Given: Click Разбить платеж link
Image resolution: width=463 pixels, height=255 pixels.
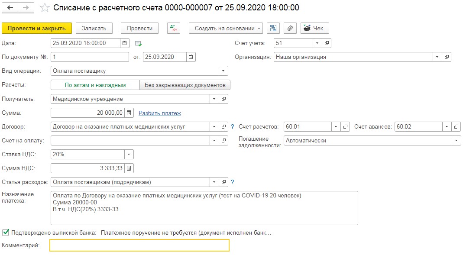Looking at the screenshot, I should 160,113.
